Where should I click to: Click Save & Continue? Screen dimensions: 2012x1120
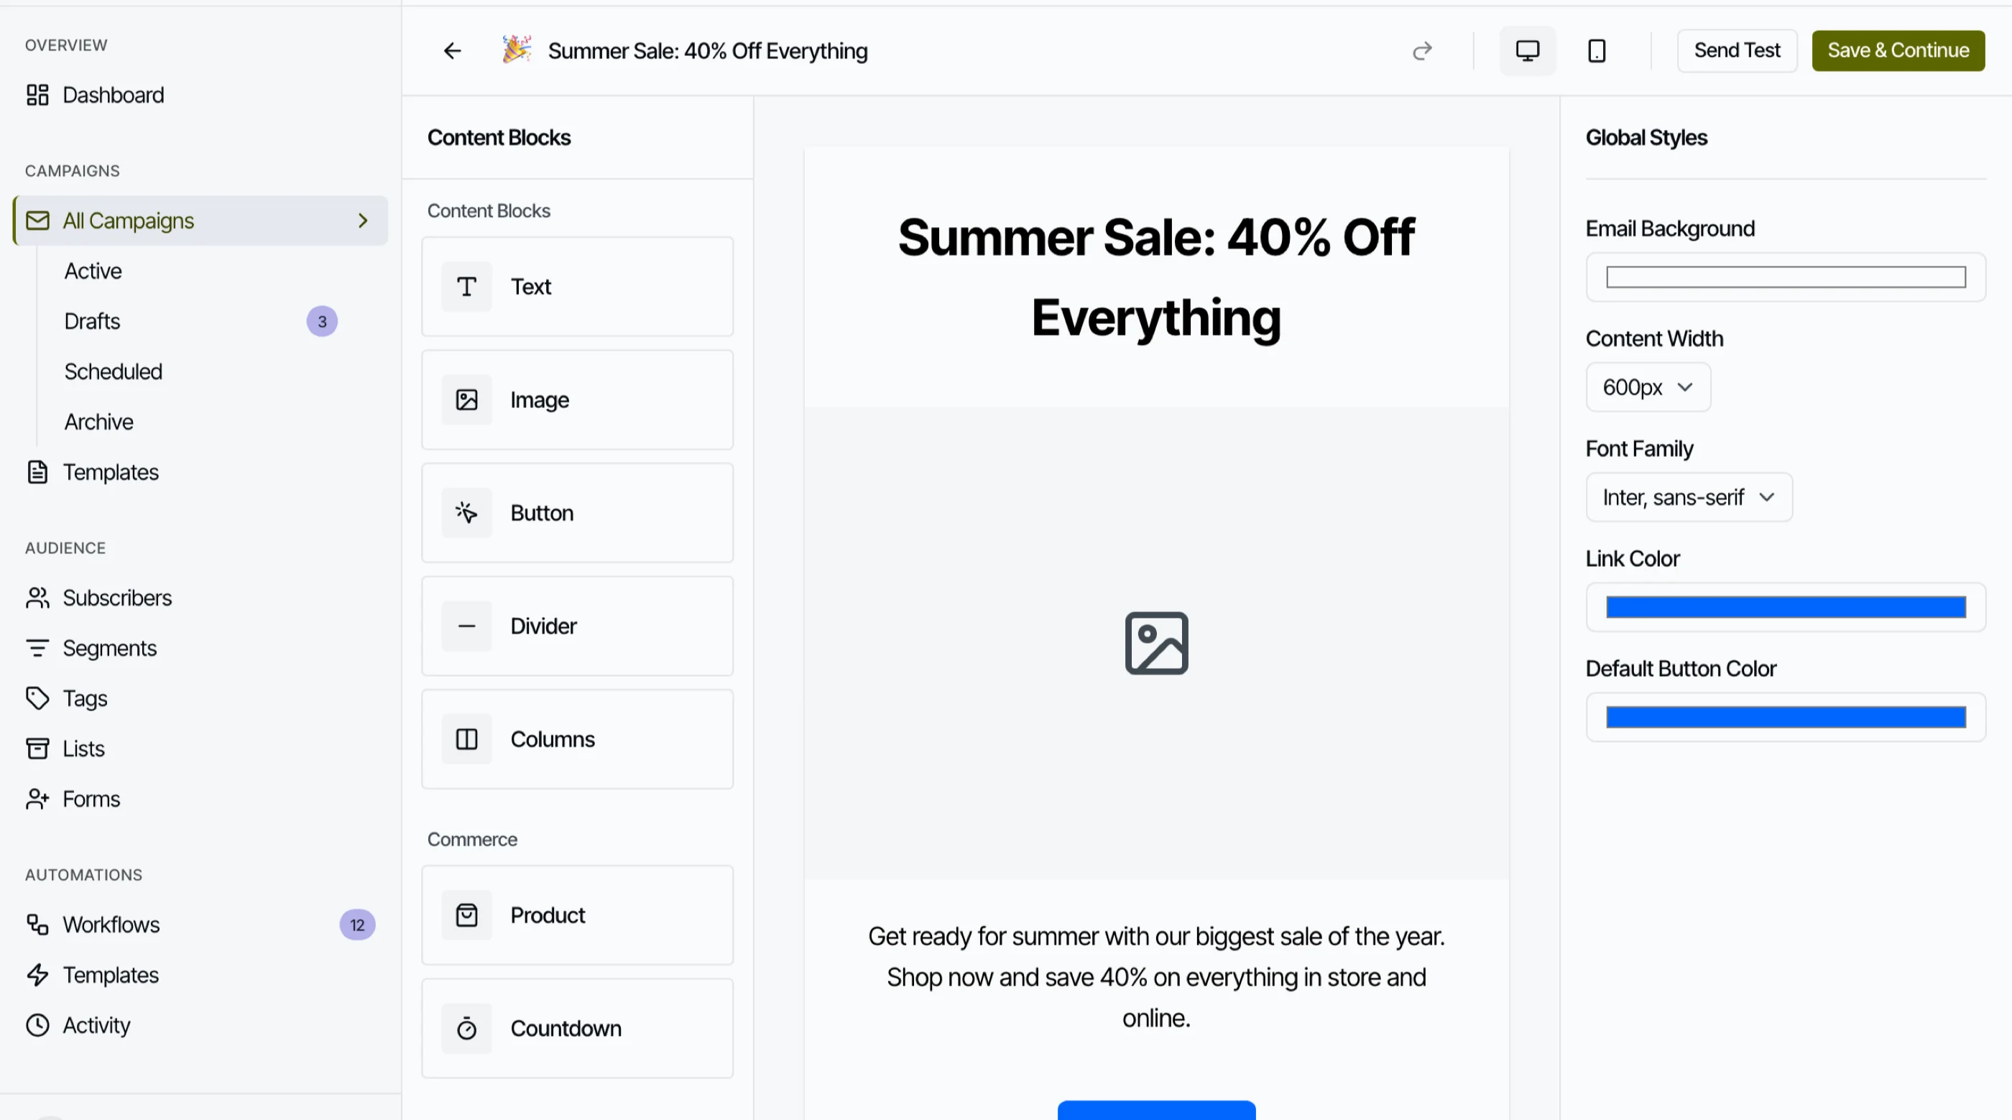1898,51
